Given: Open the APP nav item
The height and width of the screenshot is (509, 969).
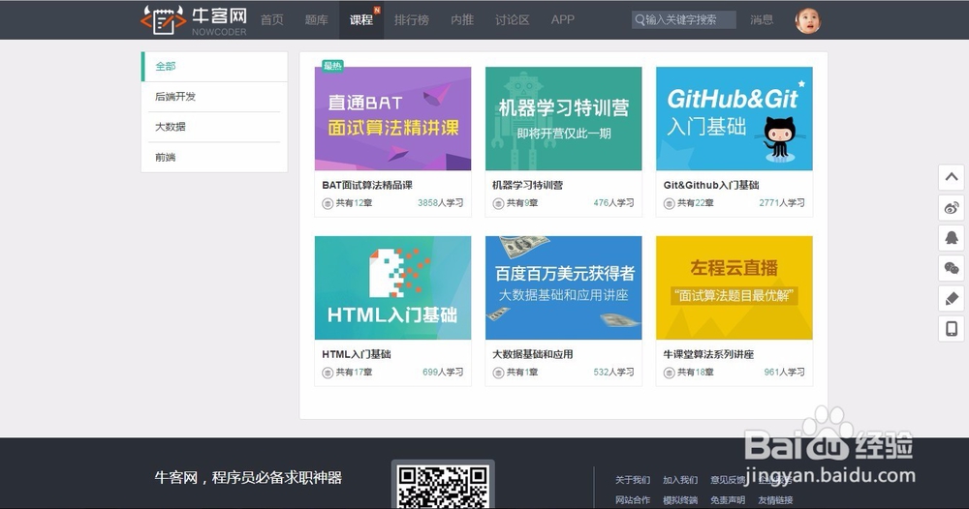Looking at the screenshot, I should point(563,19).
